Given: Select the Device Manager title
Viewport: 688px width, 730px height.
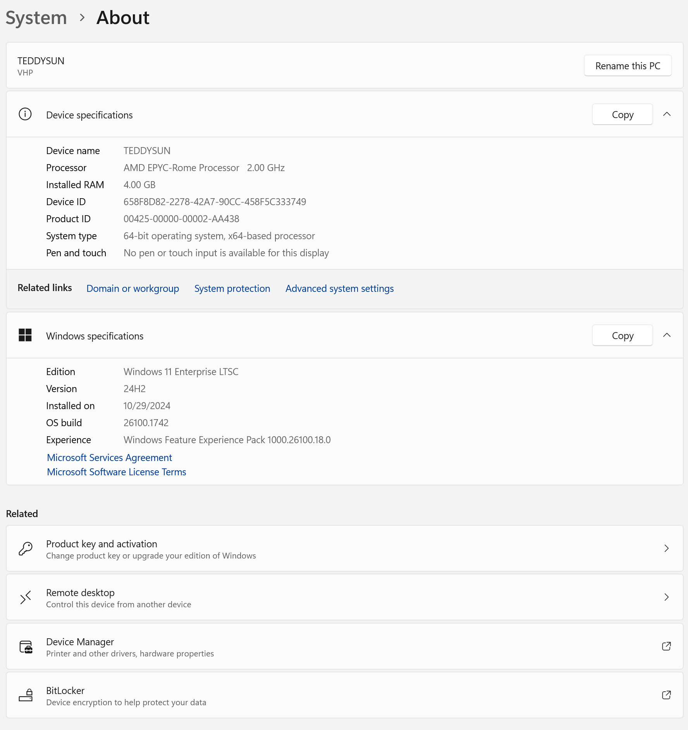Looking at the screenshot, I should pos(80,642).
